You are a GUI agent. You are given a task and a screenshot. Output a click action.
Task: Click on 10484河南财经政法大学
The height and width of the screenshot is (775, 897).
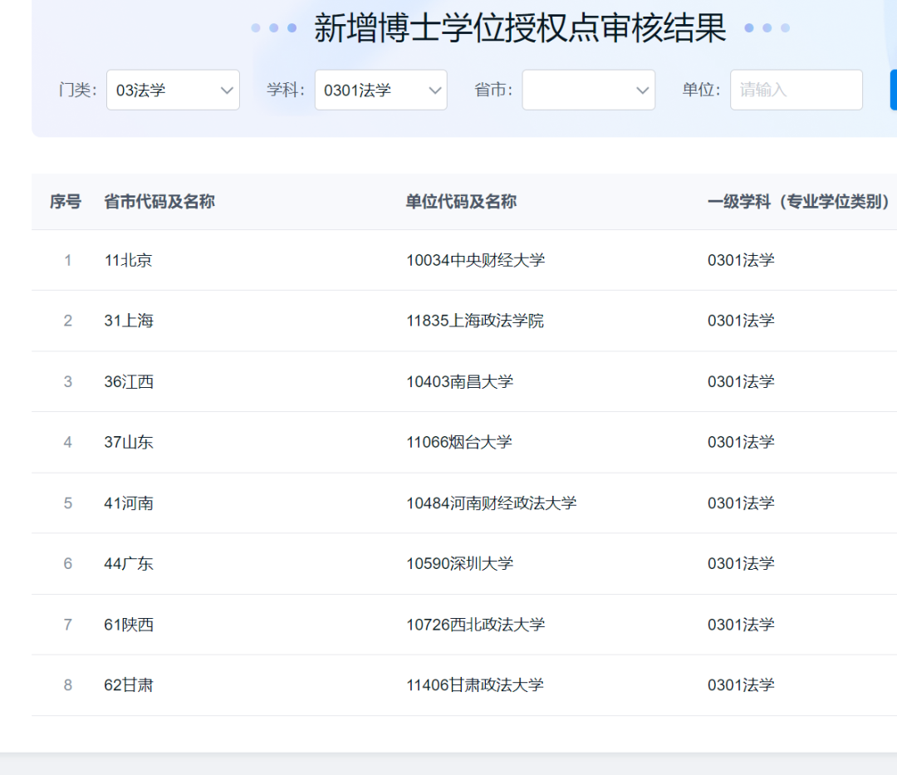pyautogui.click(x=491, y=503)
